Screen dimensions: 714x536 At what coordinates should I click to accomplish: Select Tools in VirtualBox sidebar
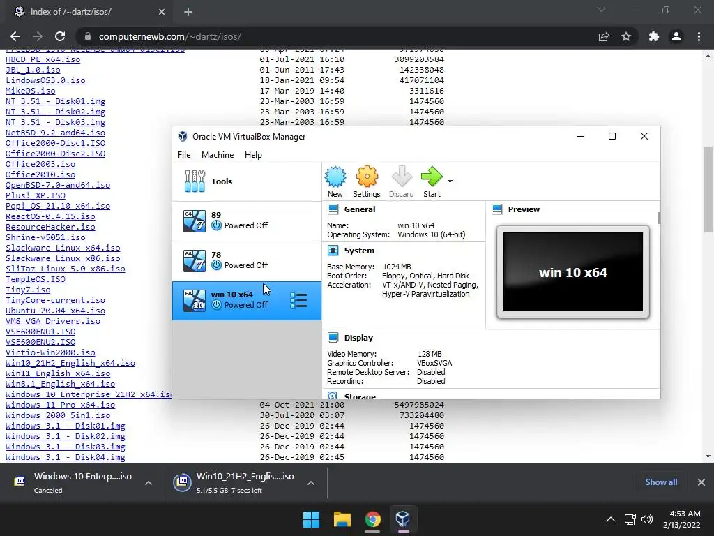pos(247,181)
